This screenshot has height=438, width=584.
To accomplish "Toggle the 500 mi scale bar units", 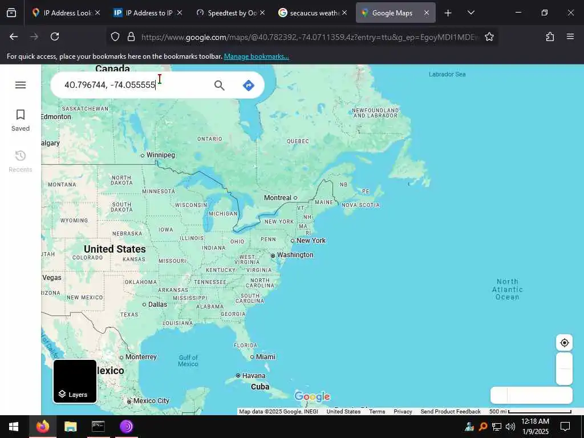I will (530, 412).
